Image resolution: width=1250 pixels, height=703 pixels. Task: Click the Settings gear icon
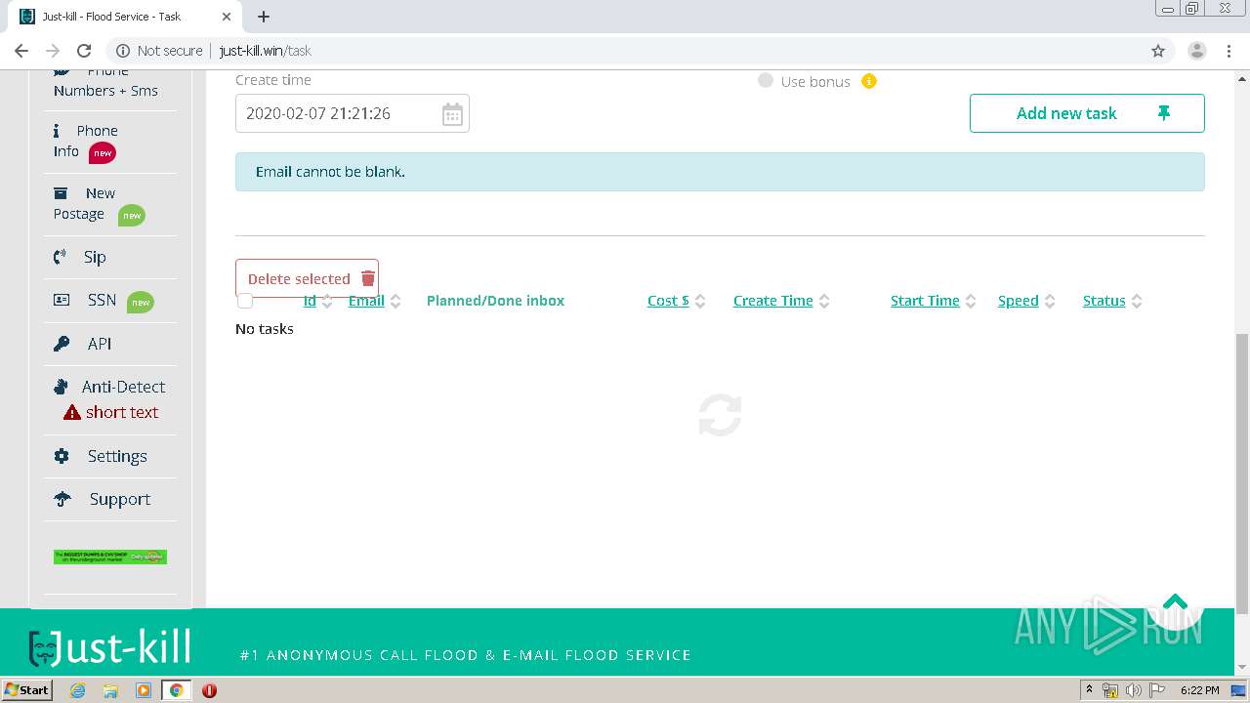click(x=62, y=456)
